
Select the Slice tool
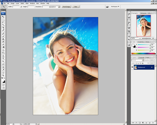coord(3,30)
